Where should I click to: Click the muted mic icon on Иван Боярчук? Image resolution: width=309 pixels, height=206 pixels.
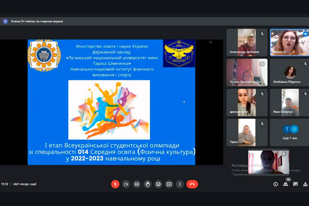[x=305, y=94]
